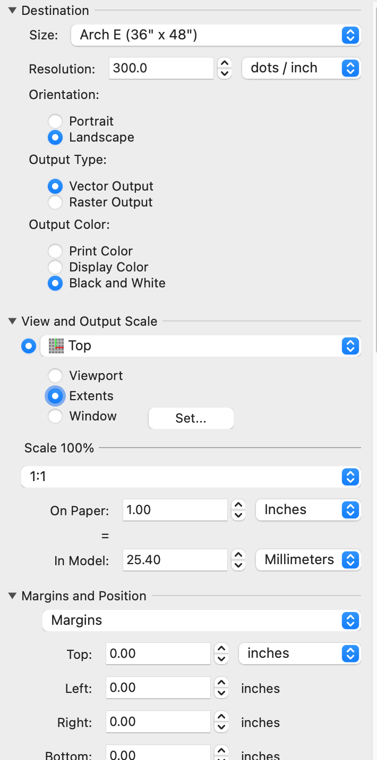Open the Top view selection dropdown
The image size is (377, 760).
[201, 346]
